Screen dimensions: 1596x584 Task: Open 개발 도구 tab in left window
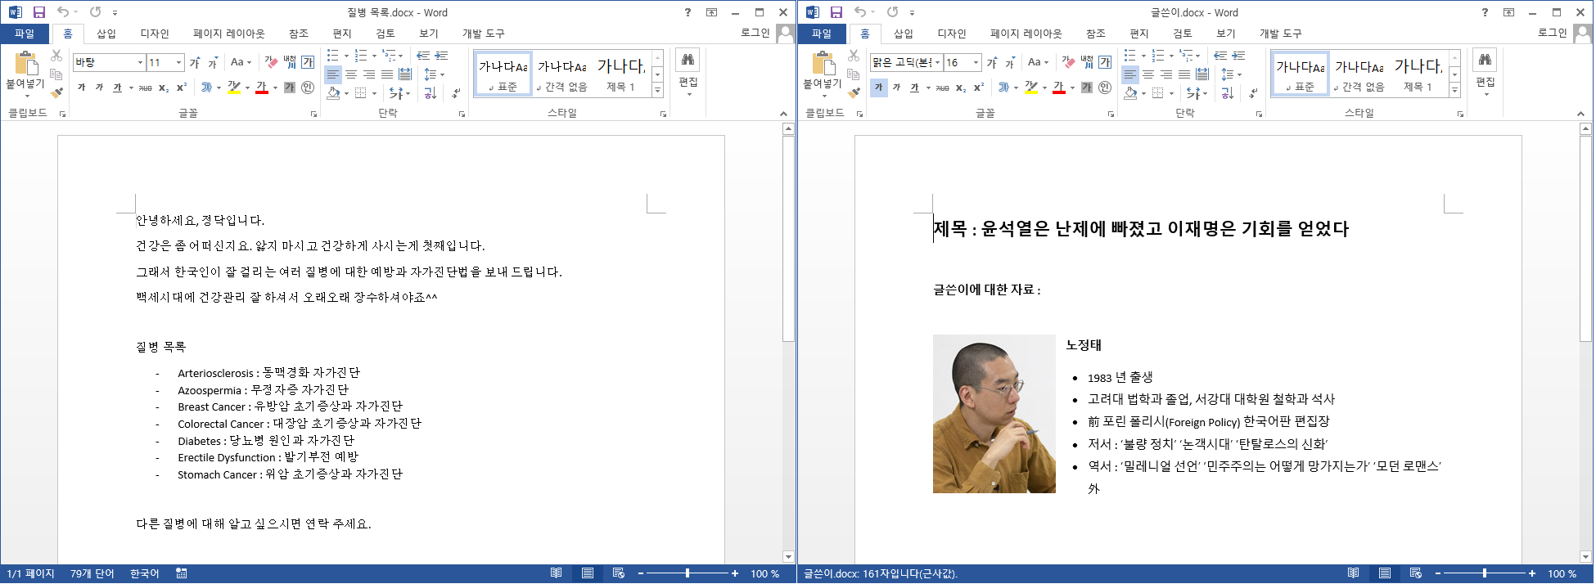(x=484, y=34)
